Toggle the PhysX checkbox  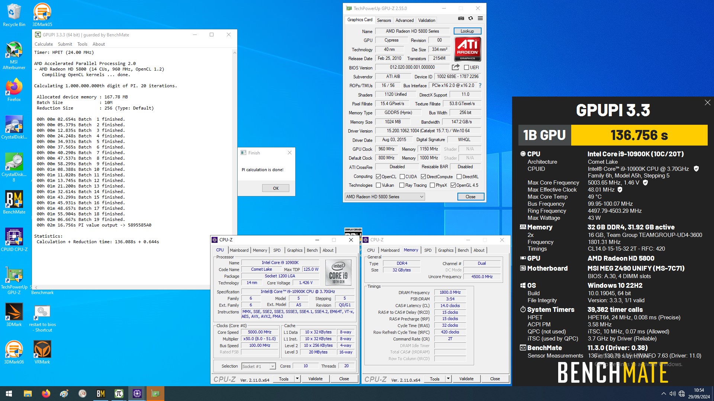pos(432,185)
